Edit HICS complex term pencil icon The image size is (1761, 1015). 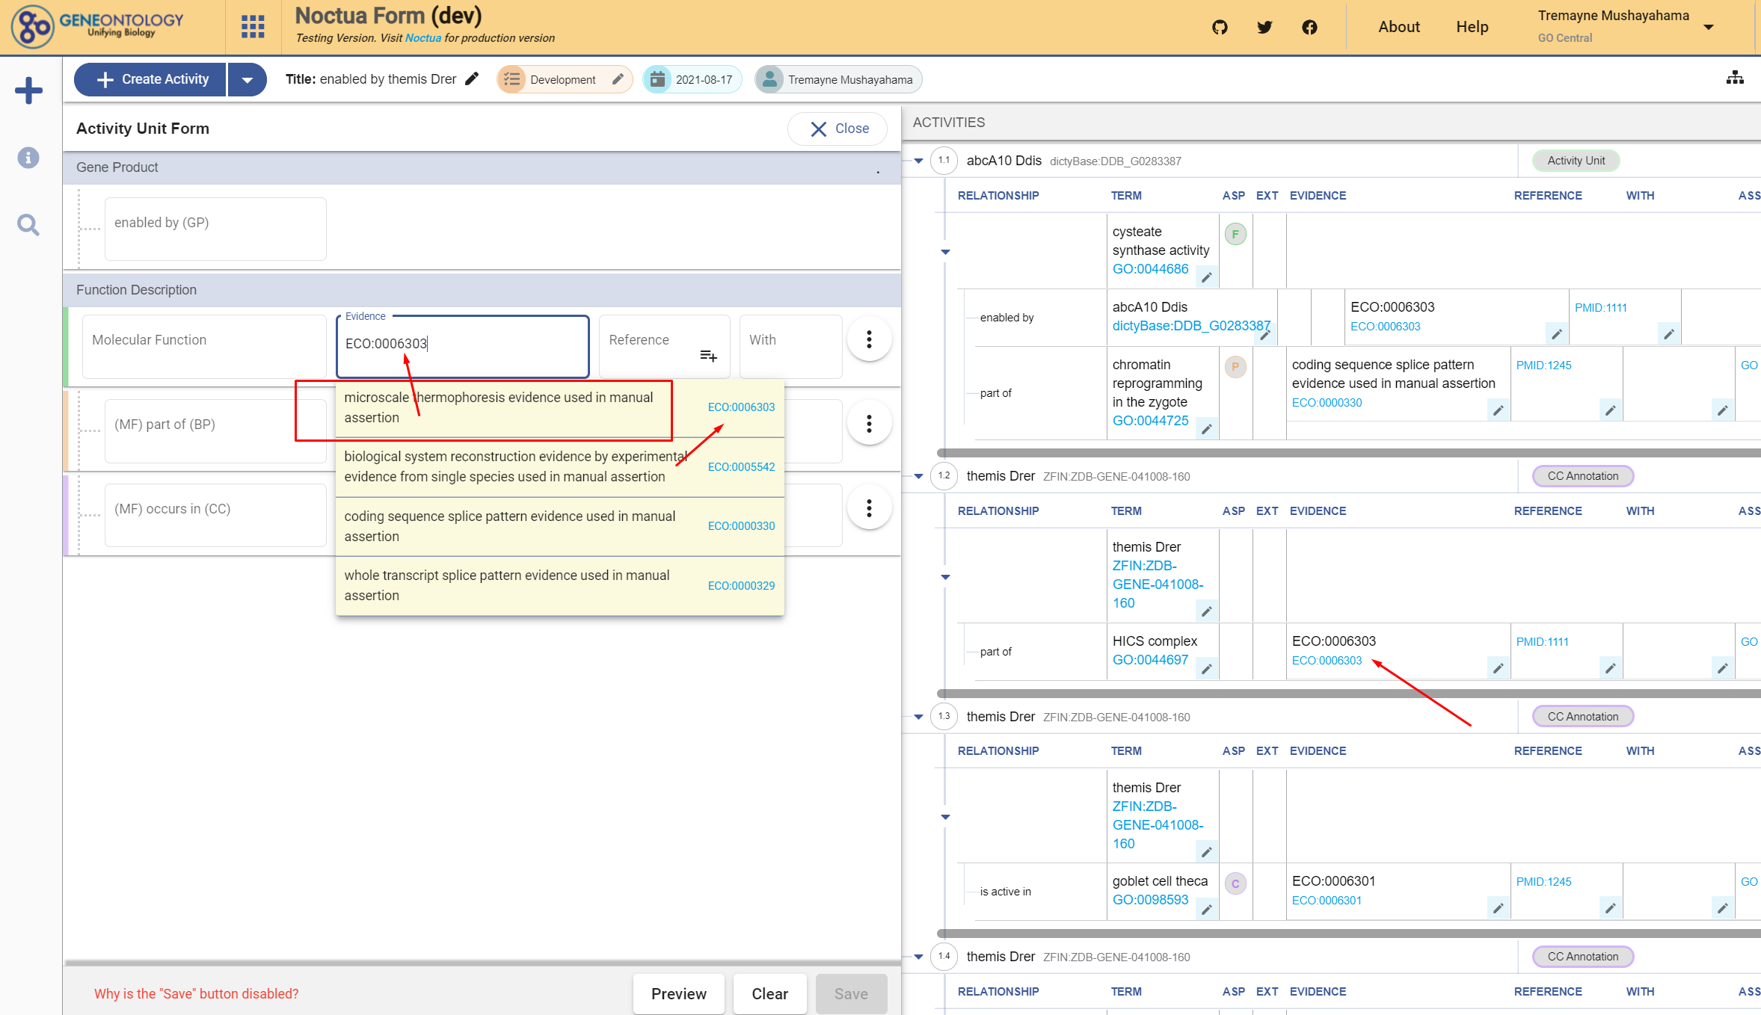[1206, 669]
